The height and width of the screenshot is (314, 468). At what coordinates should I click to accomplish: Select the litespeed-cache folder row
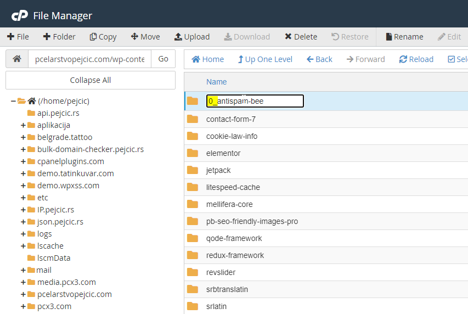326,187
